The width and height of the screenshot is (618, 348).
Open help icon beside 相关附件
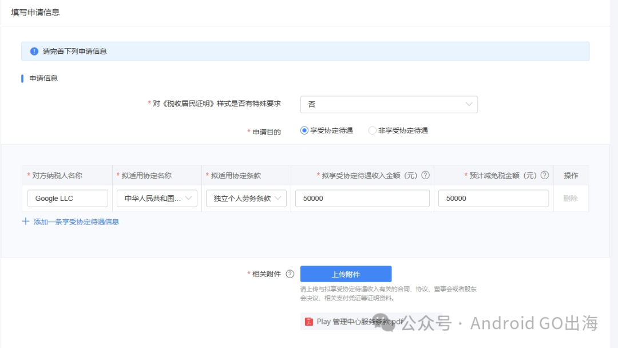pyautogui.click(x=290, y=274)
